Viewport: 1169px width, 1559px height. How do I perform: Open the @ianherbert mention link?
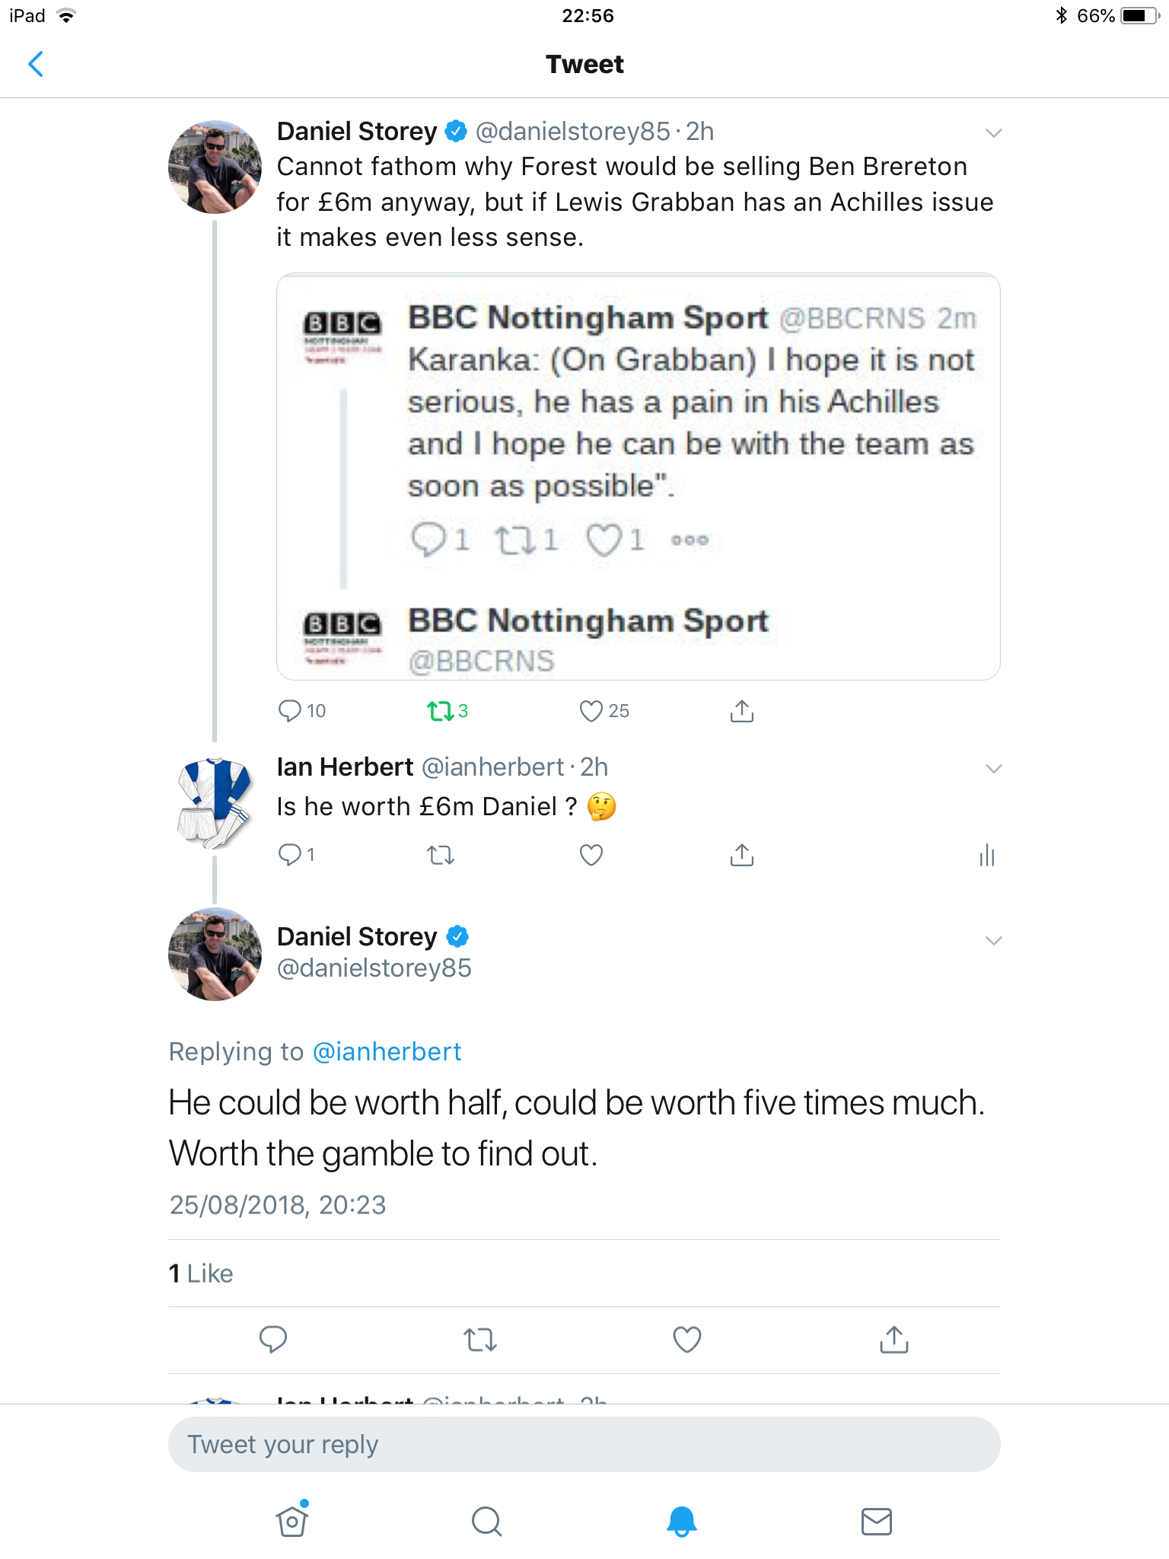point(387,1052)
